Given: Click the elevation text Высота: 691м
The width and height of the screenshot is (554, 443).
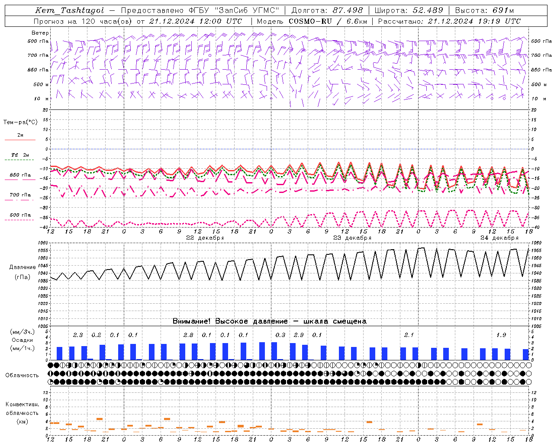Looking at the screenshot, I should (484, 10).
